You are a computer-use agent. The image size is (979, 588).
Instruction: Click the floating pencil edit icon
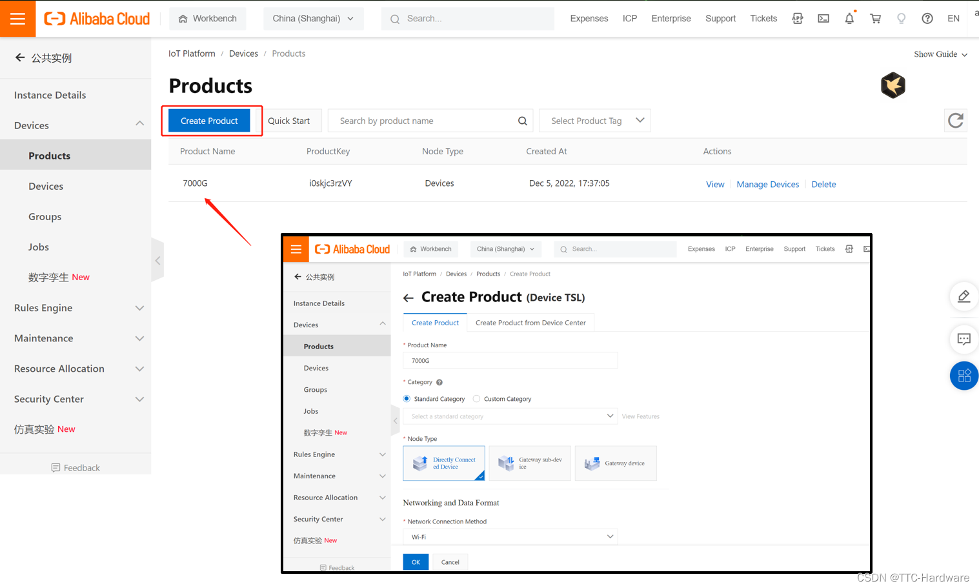pyautogui.click(x=964, y=296)
